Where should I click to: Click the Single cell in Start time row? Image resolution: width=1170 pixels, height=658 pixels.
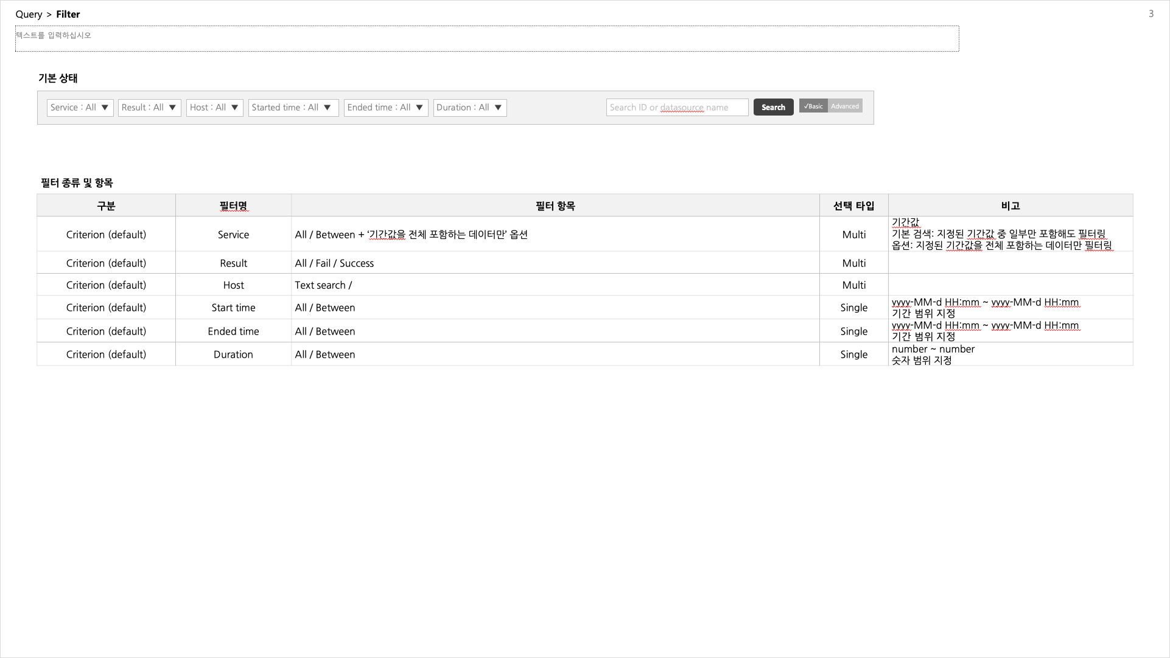pos(853,307)
